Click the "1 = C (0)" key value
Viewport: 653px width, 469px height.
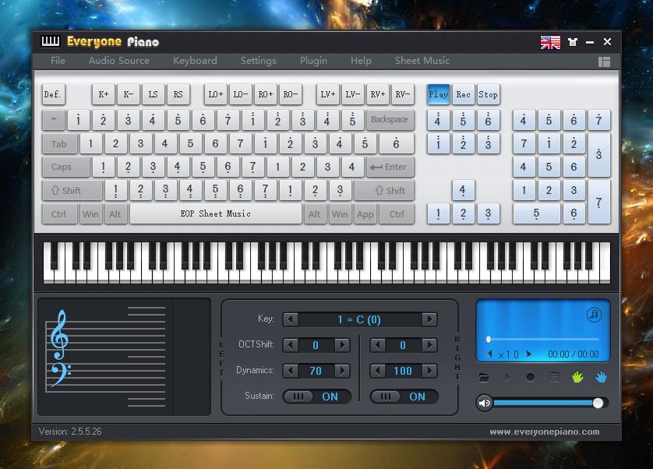(x=359, y=319)
